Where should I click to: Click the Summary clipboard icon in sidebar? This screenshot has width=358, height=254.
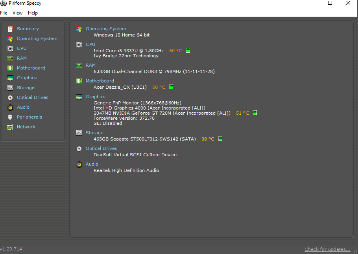point(10,29)
